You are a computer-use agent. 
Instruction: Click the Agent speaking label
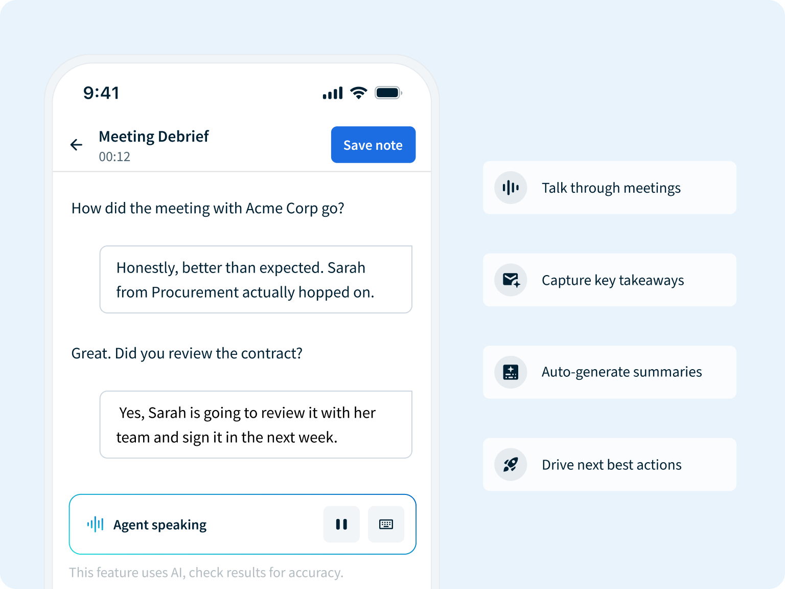(160, 525)
